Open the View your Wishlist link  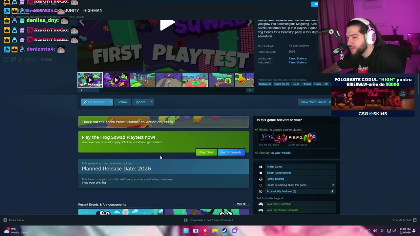tap(94, 183)
